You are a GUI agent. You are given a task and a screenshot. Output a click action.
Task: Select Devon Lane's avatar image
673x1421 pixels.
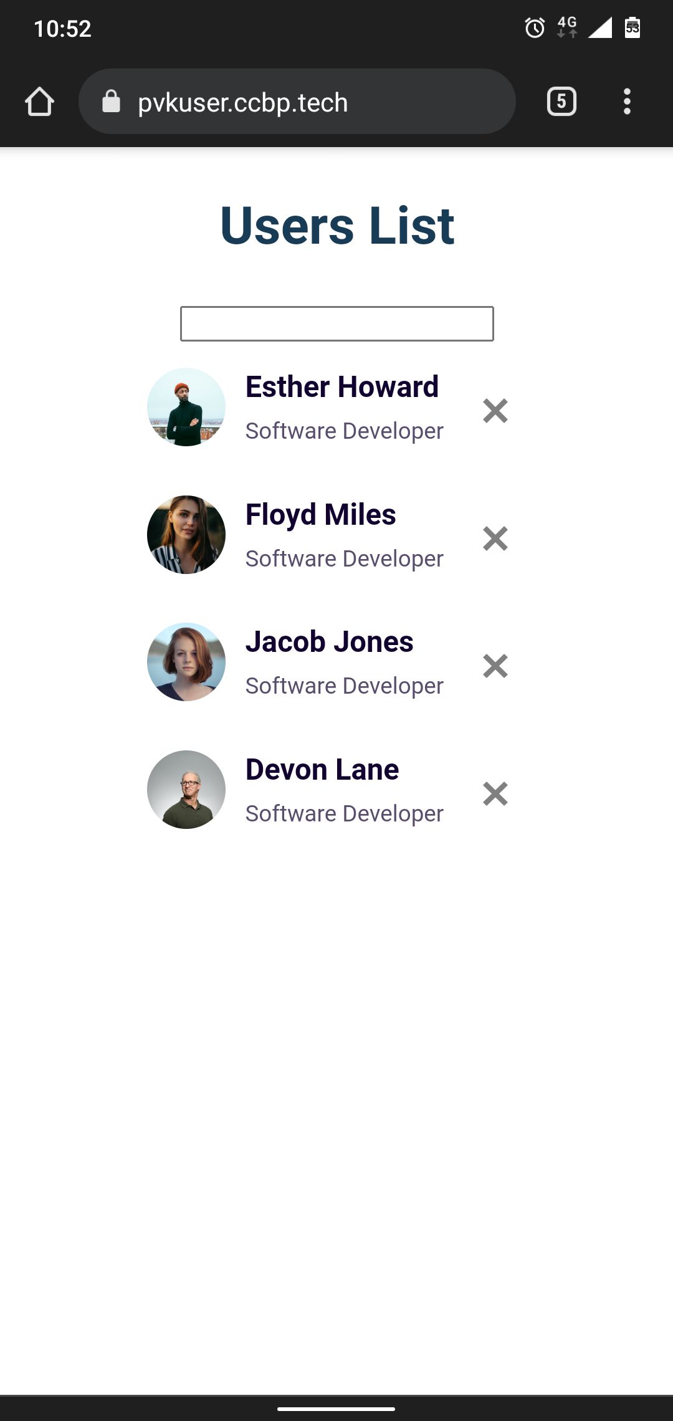(x=186, y=790)
